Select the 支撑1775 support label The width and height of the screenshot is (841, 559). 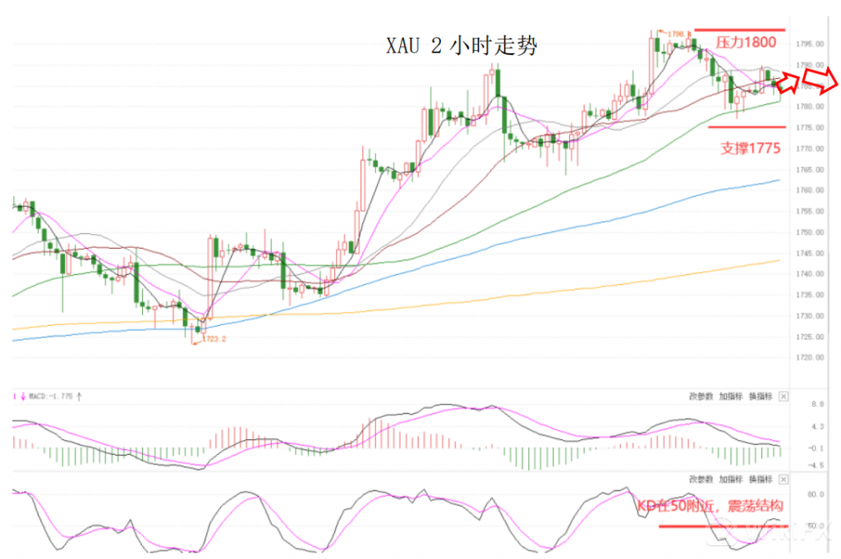(749, 149)
